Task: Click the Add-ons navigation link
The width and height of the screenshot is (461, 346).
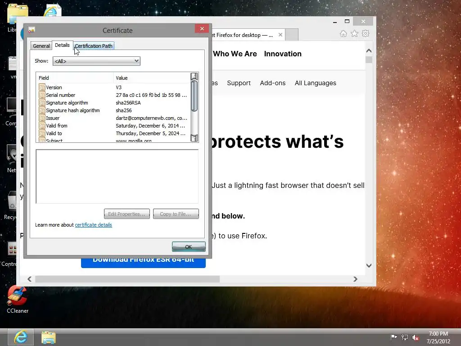Action: coord(272,83)
